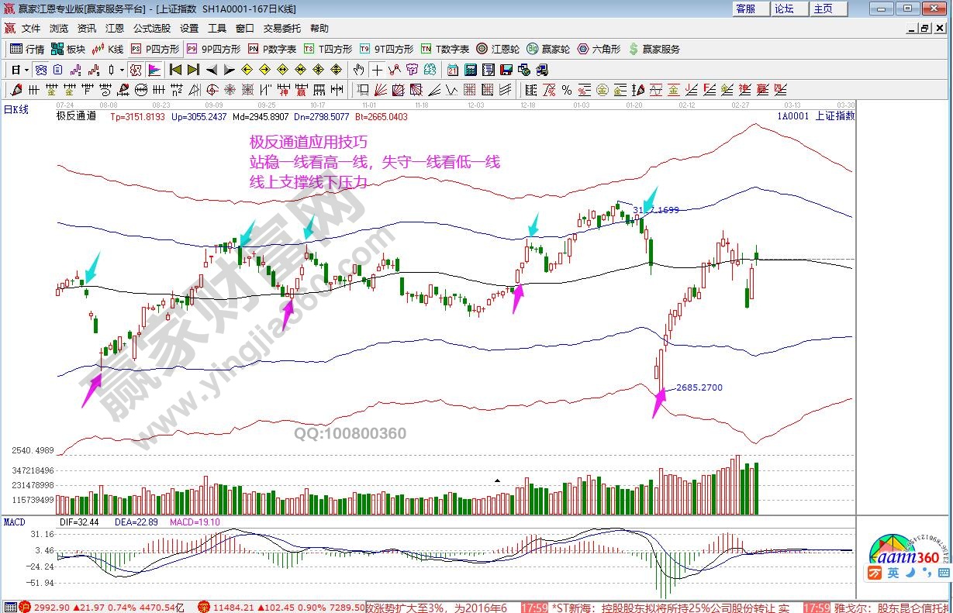953x613 pixels.
Task: Activate the crosshair cursor tool
Action: coord(378,70)
